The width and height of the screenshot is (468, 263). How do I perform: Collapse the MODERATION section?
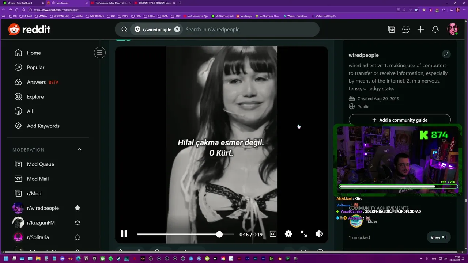point(80,150)
